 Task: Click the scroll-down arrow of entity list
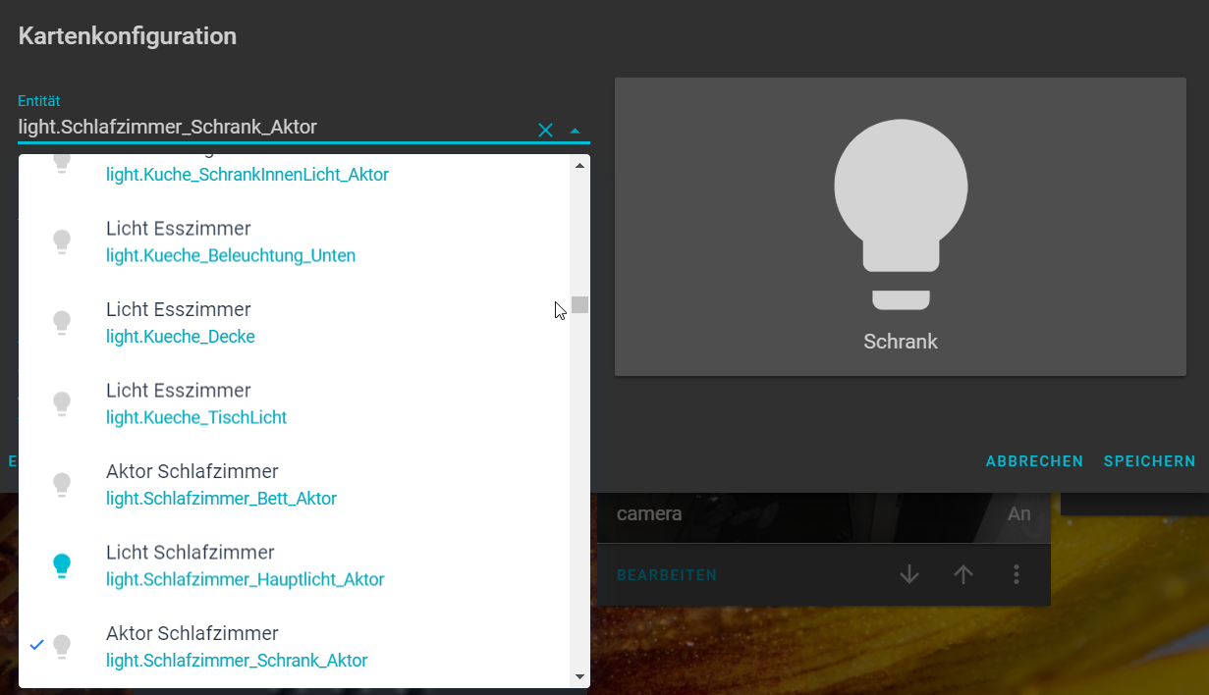point(579,676)
